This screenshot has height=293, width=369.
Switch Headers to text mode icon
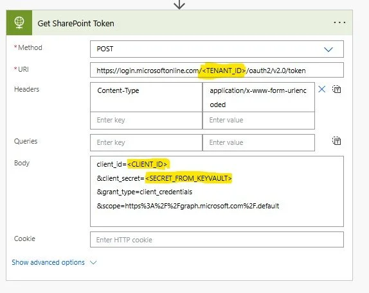336,89
